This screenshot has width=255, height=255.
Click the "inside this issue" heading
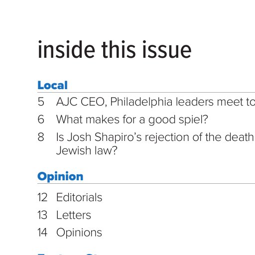(x=115, y=50)
